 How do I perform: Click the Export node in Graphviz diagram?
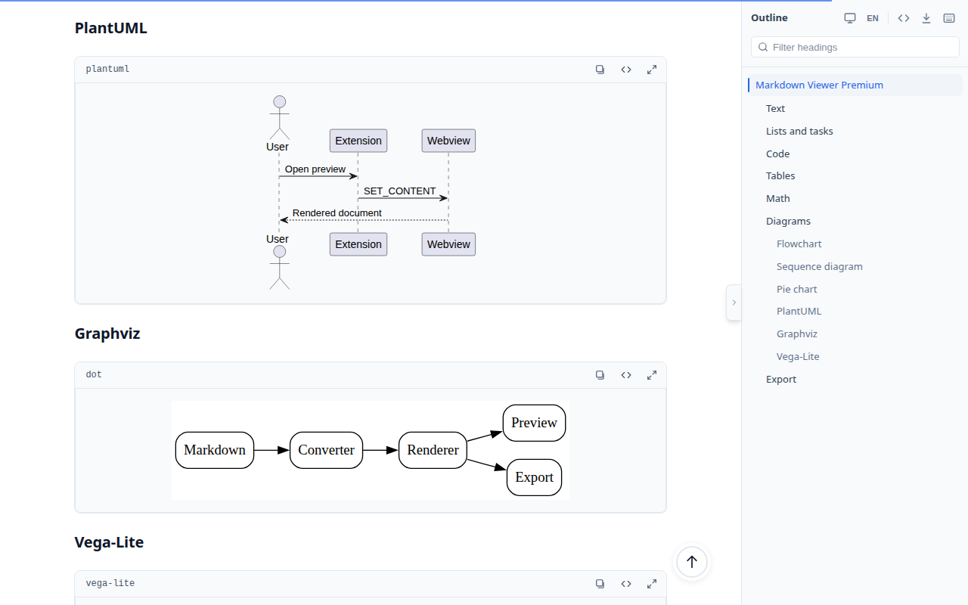[534, 477]
